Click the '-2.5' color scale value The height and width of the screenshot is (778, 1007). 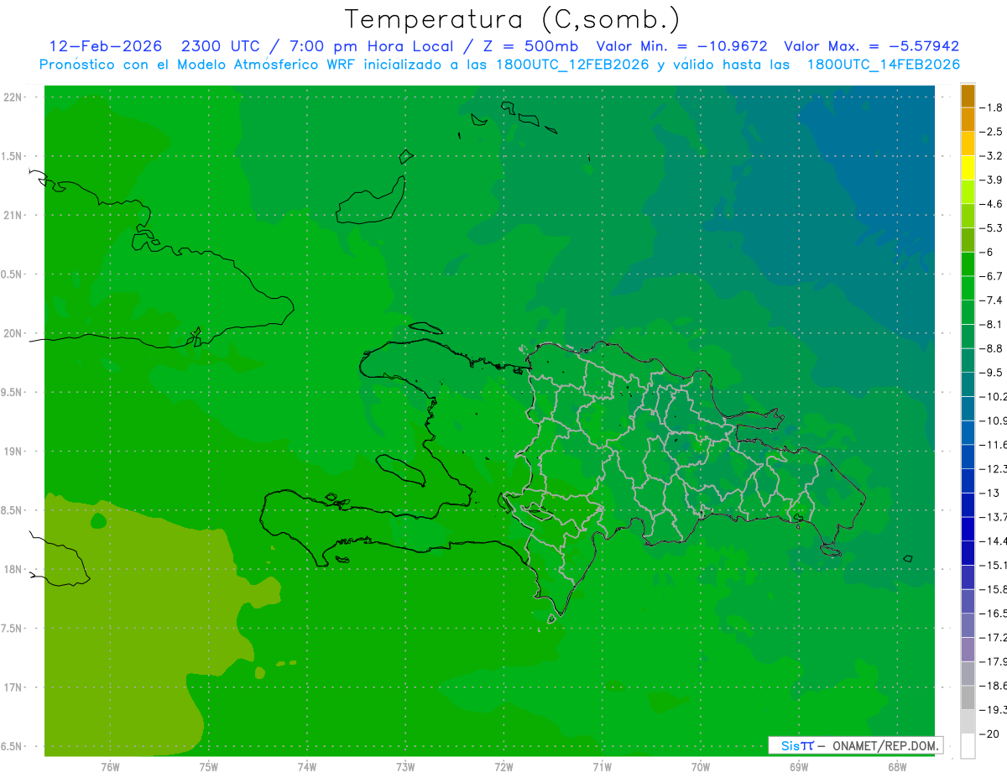(993, 132)
